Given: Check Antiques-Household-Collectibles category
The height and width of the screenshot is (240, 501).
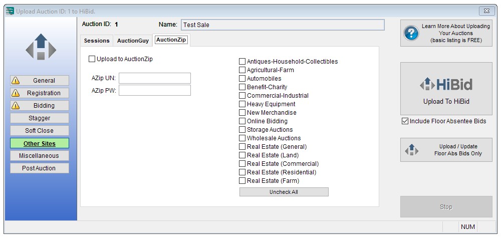Looking at the screenshot, I should point(242,61).
